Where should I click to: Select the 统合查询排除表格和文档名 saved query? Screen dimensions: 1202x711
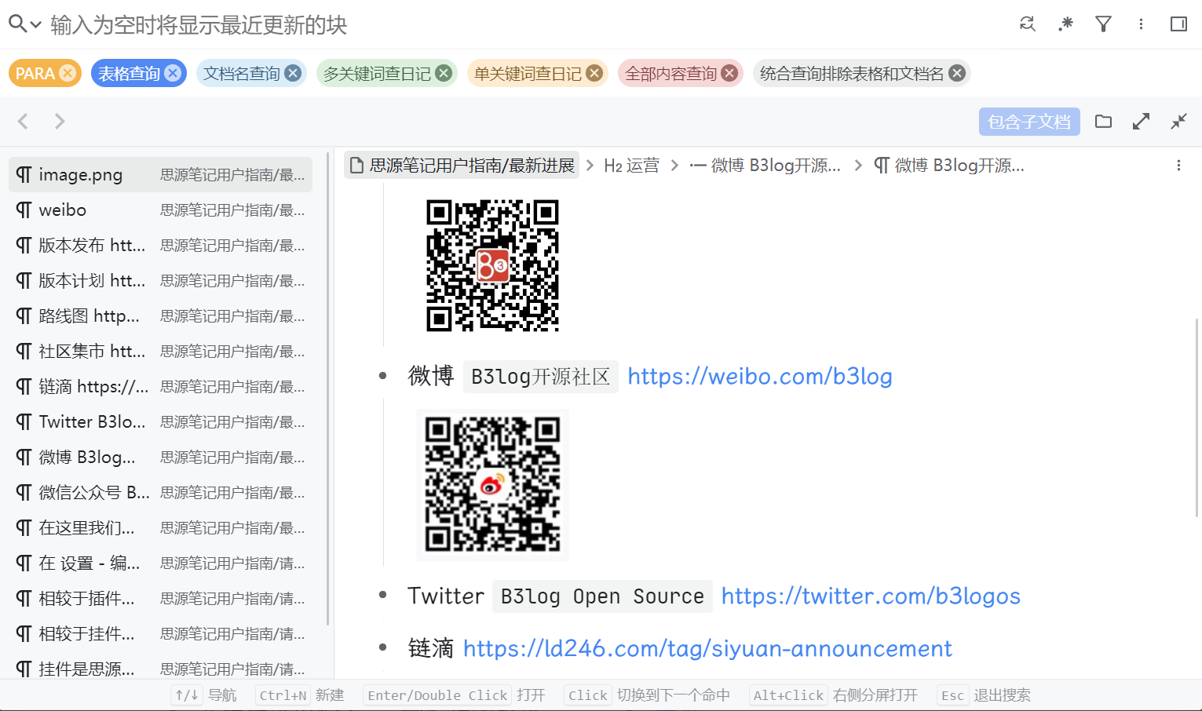coord(852,73)
